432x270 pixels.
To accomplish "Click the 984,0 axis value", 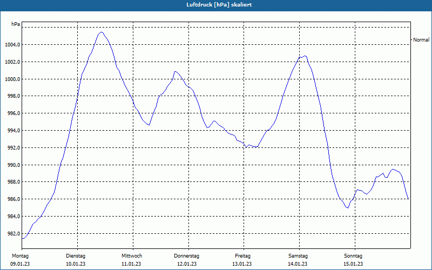I will [13, 217].
